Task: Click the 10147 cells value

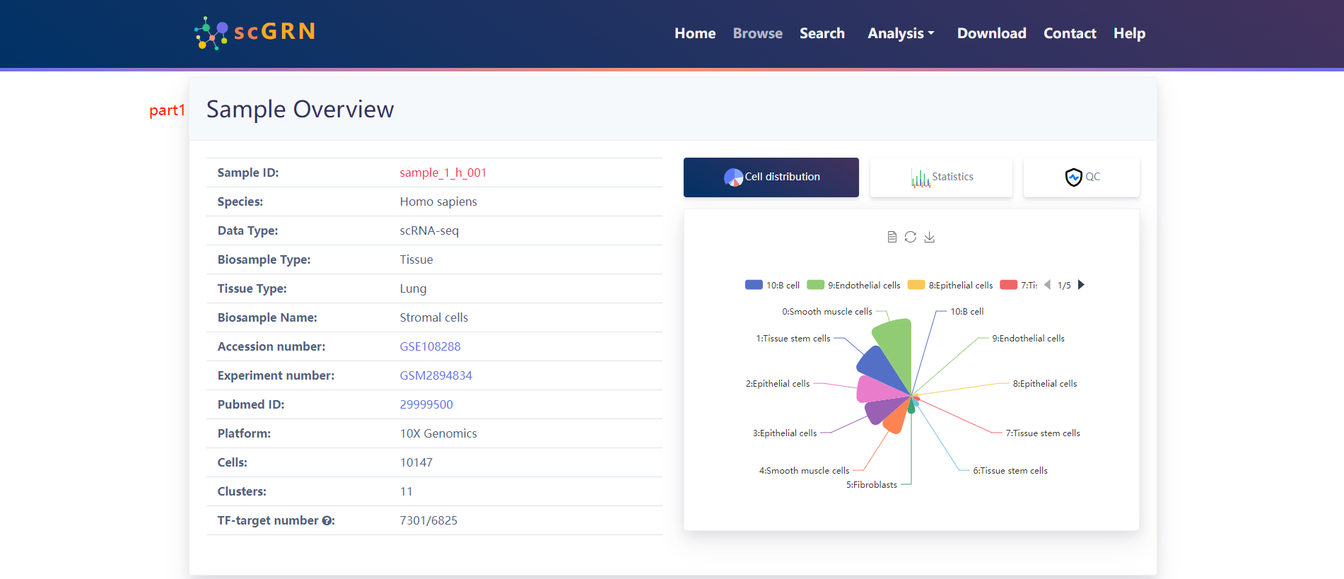Action: click(416, 462)
